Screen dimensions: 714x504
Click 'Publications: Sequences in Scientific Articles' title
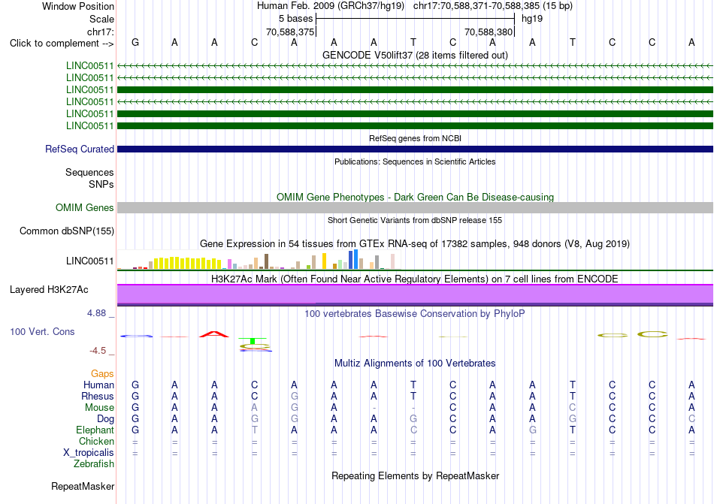[415, 161]
